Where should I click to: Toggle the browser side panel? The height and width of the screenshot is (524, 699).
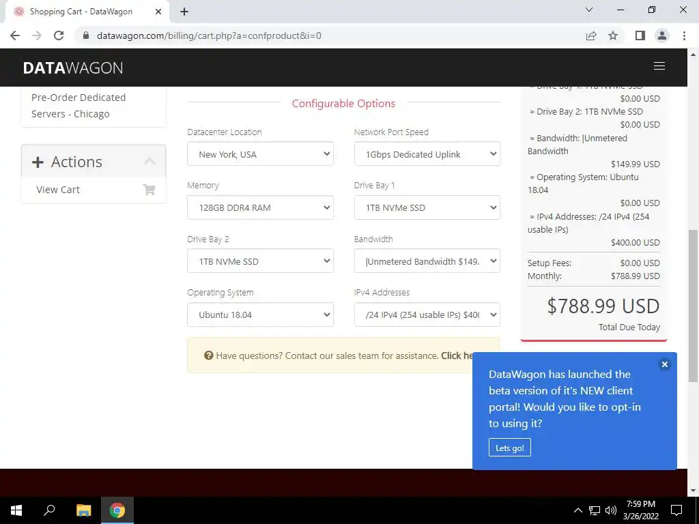coord(640,35)
